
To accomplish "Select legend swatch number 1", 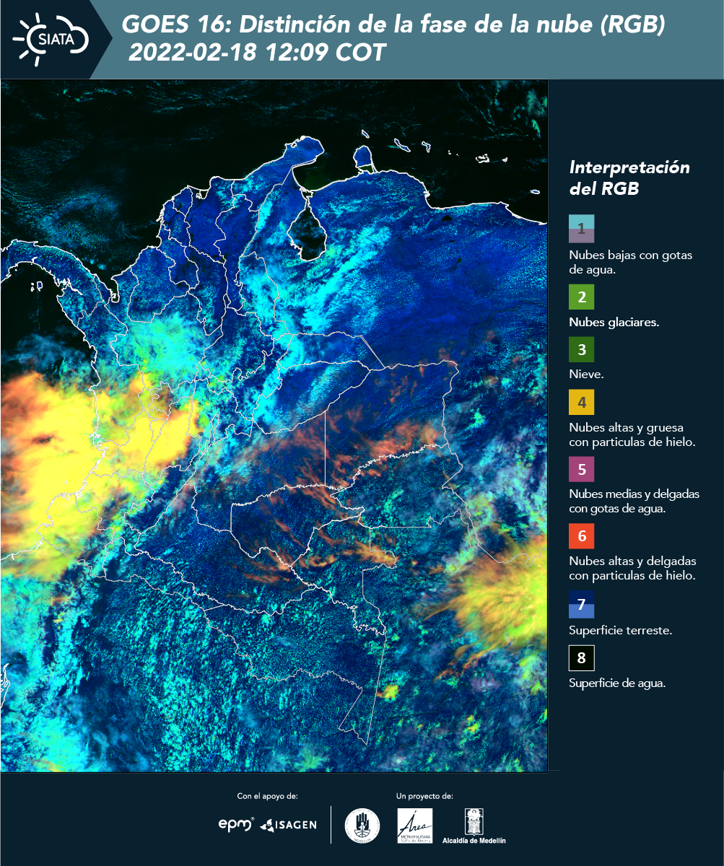I will 581,229.
